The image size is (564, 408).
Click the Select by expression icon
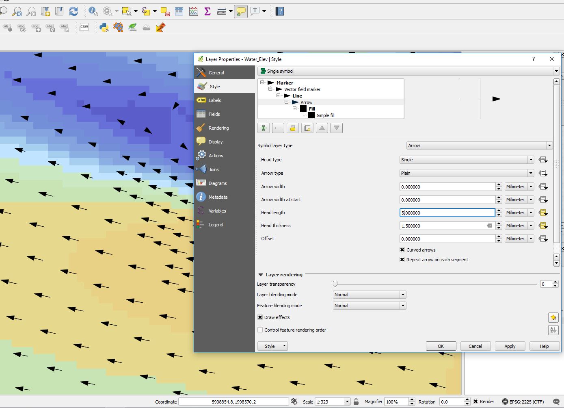pos(146,11)
